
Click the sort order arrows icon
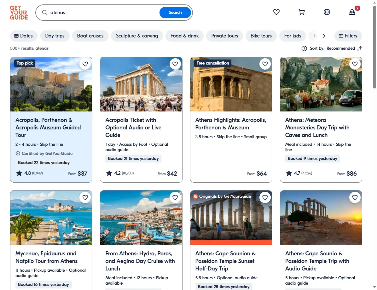point(359,48)
